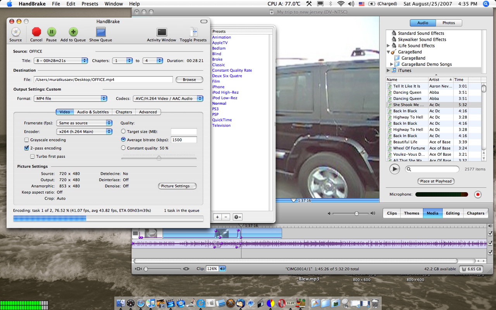Open the Encoder dropdown showing x264
Image resolution: width=496 pixels, height=310 pixels.
click(x=84, y=131)
